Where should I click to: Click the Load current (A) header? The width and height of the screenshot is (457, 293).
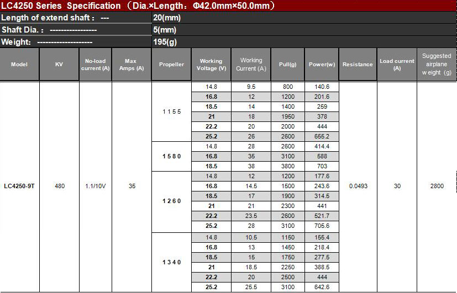click(x=397, y=65)
